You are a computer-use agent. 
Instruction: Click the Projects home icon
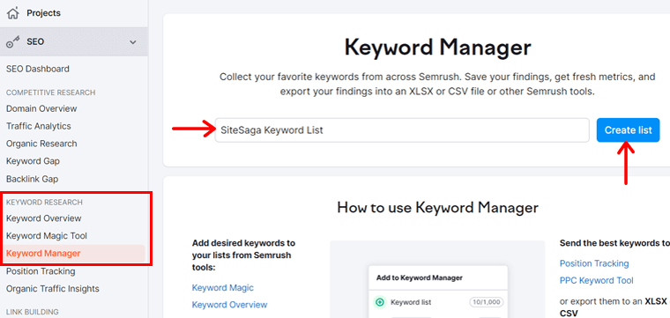tap(13, 13)
